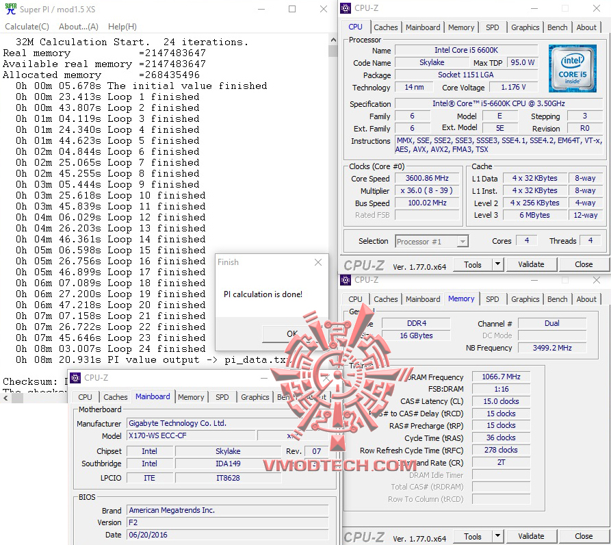Open the Bench tab
Screen dimensions: 611x545
click(557, 27)
